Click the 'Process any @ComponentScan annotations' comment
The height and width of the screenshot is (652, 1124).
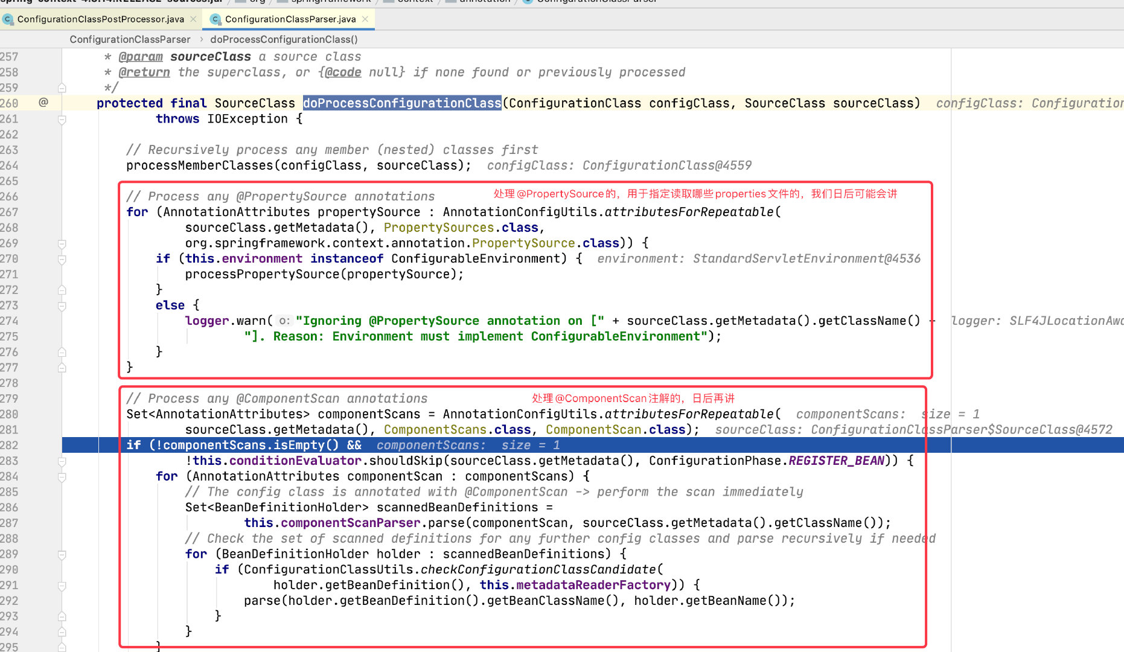277,399
